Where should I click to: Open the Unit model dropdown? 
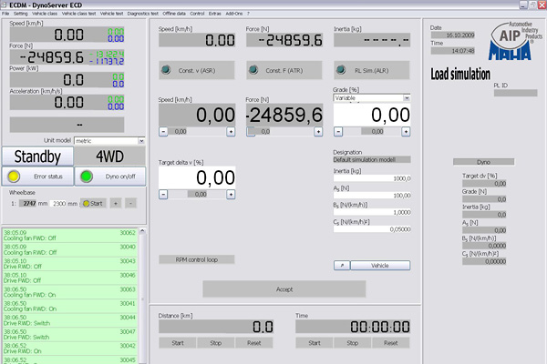click(141, 141)
